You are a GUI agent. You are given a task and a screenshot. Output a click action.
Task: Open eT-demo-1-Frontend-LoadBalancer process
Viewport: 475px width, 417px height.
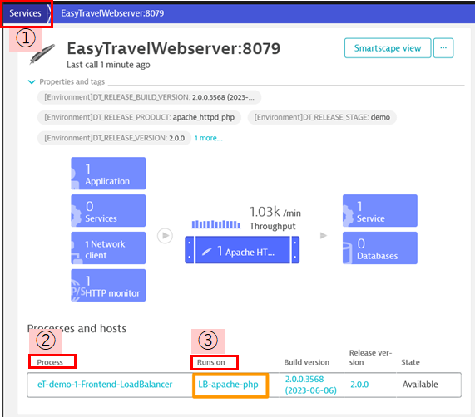coord(105,385)
